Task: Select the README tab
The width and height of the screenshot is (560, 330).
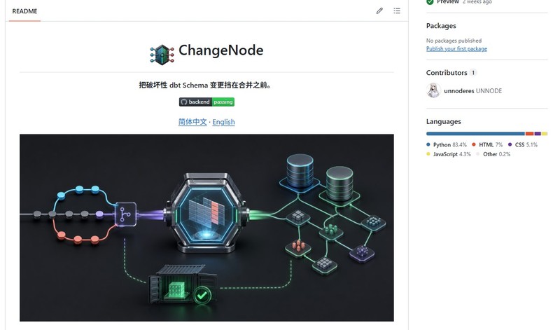Action: pos(24,11)
